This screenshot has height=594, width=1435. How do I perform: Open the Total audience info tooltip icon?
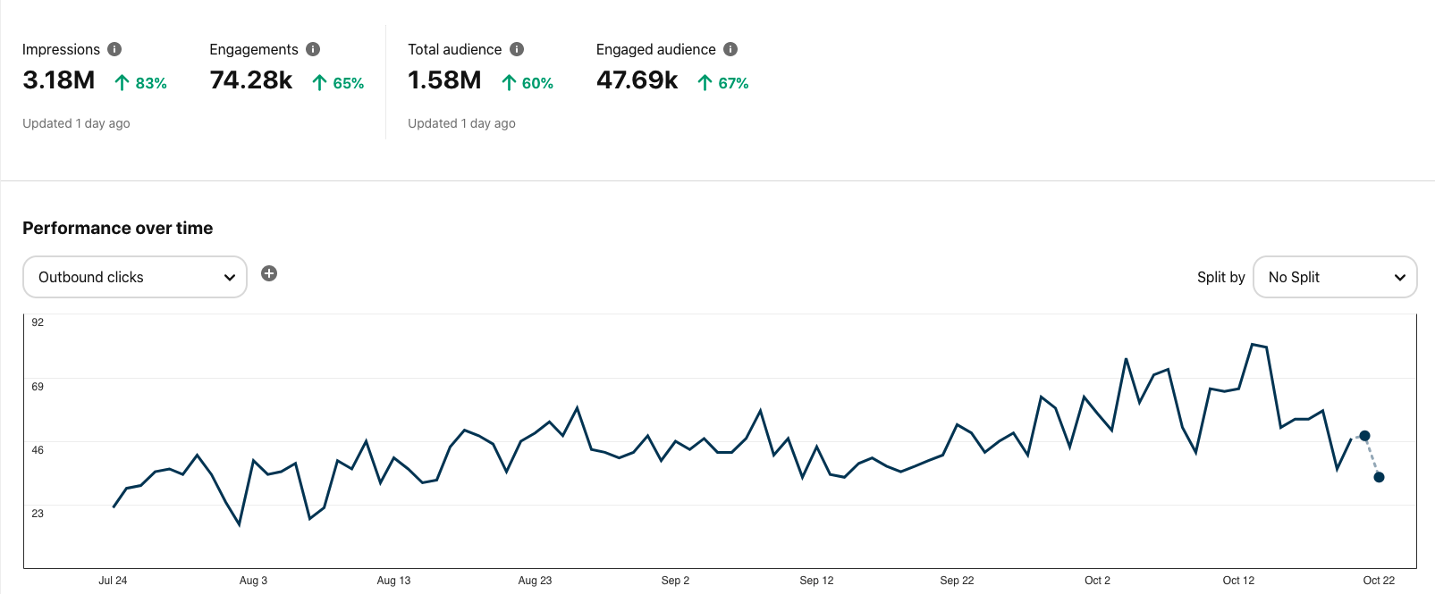click(517, 49)
